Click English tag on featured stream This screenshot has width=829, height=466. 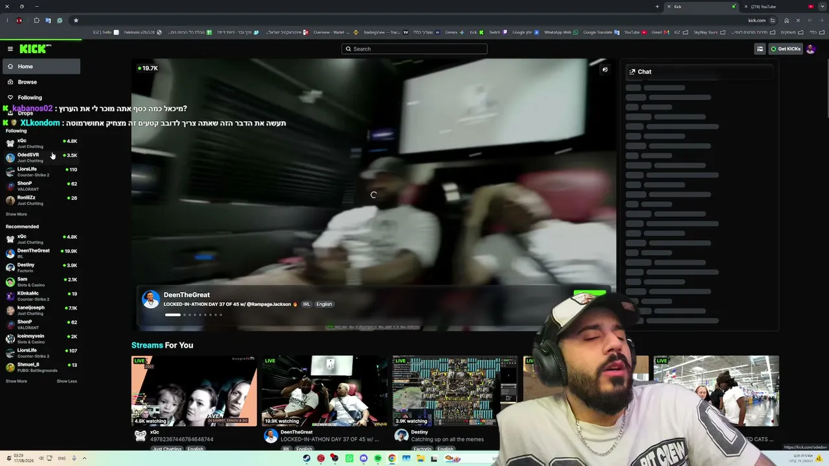[324, 304]
